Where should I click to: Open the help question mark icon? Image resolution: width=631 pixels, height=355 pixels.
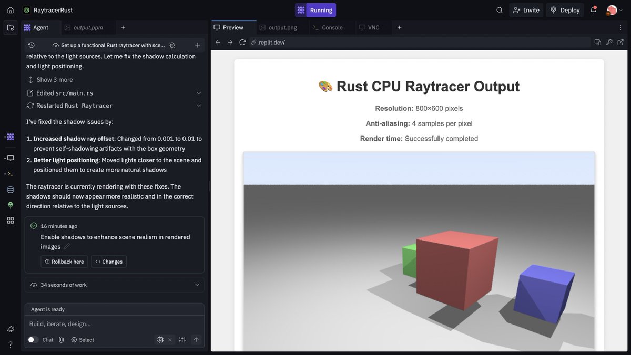11,344
